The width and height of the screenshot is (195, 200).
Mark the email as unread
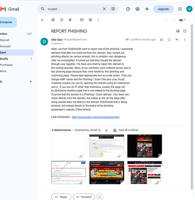[82, 20]
